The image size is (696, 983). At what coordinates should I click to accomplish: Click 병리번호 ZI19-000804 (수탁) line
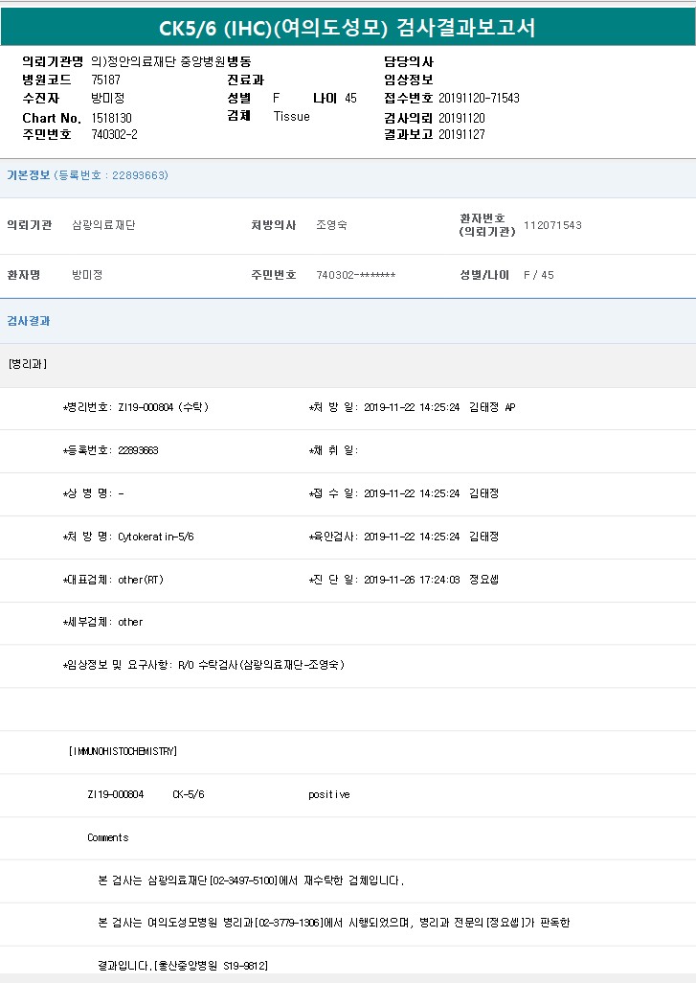pyautogui.click(x=136, y=407)
